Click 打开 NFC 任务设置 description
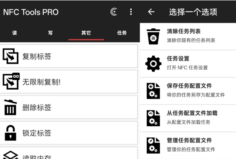Screen dimensions: 236x159 pyautogui.click(x=187, y=68)
